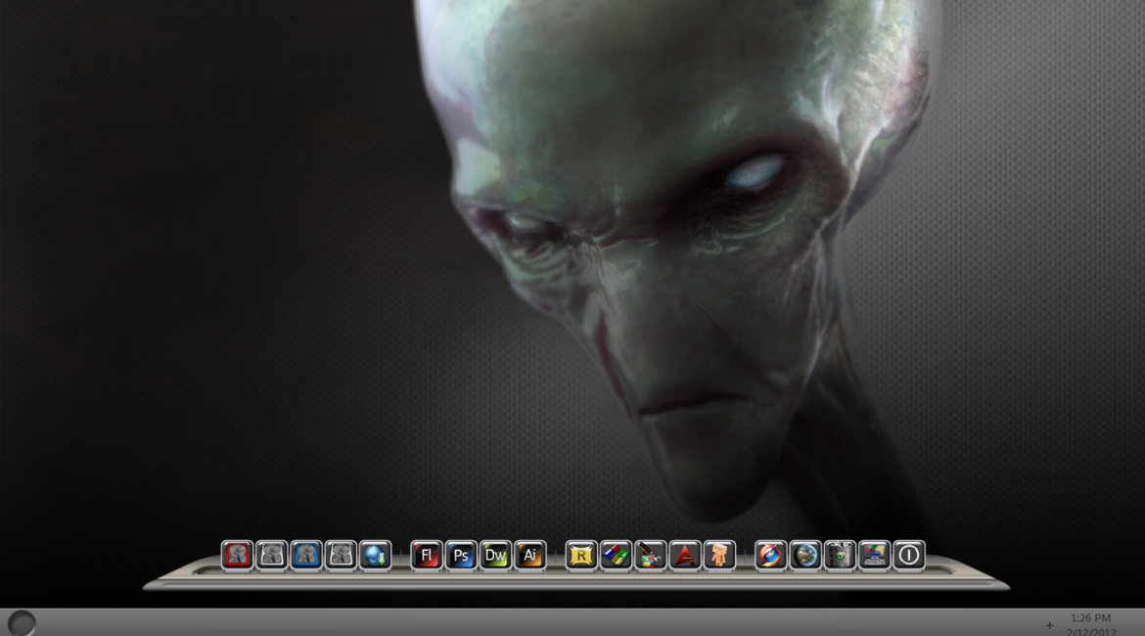Open the red-framed drive icon in dock
The image size is (1145, 636).
click(237, 556)
